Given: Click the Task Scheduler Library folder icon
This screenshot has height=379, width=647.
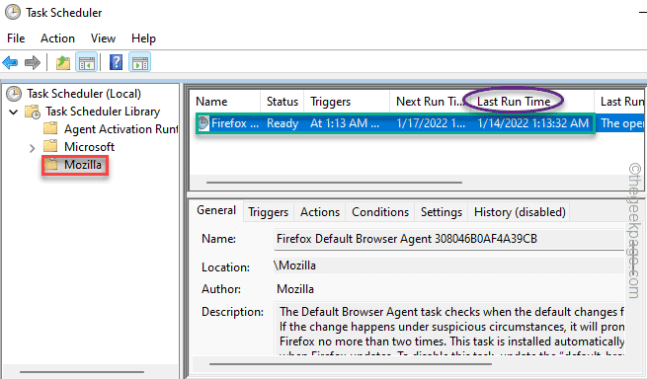Looking at the screenshot, I should 33,112.
